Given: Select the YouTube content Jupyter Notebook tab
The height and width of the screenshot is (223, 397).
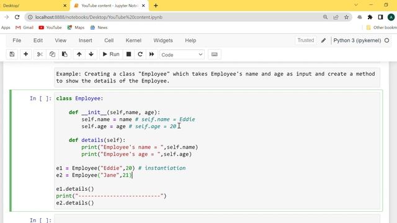Looking at the screenshot, I should pos(109,6).
